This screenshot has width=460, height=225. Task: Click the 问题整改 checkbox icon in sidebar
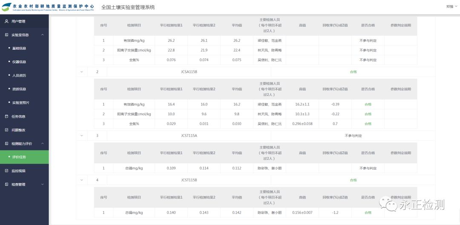coord(6,130)
